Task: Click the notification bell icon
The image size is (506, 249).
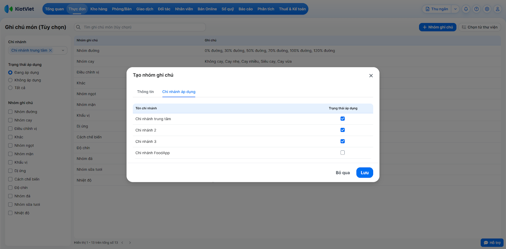Action: (466, 9)
